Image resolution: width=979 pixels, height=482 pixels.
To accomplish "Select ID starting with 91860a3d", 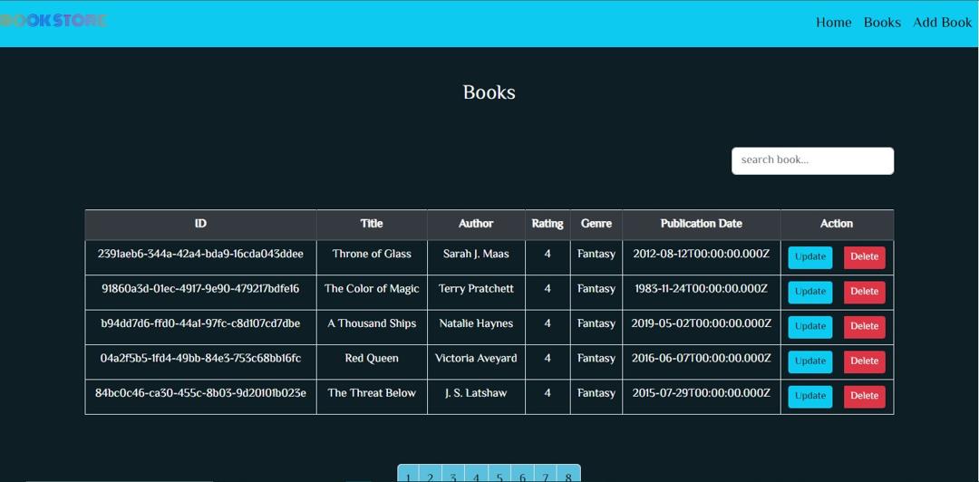I will [x=200, y=289].
